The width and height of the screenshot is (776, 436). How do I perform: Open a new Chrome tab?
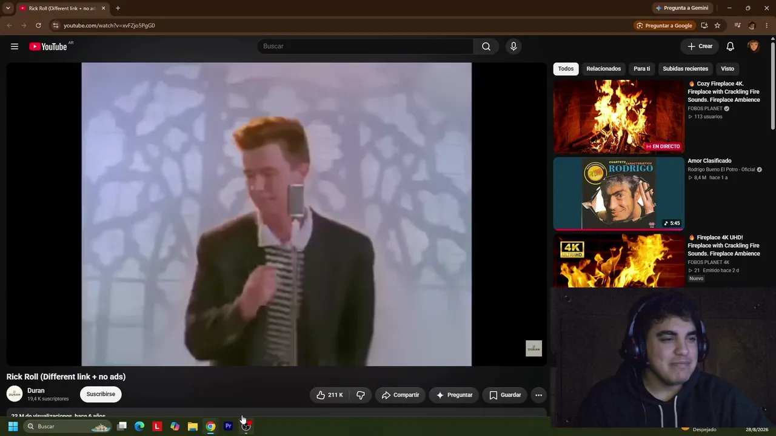(x=118, y=8)
